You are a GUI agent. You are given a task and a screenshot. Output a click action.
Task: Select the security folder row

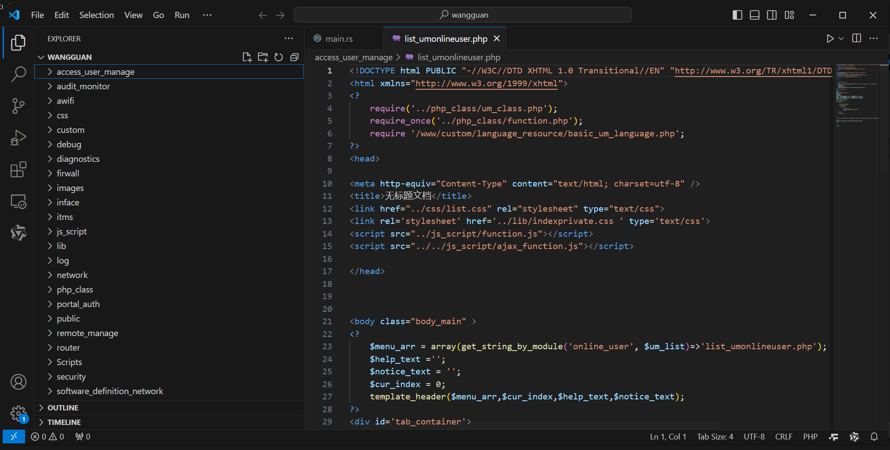tap(169, 377)
